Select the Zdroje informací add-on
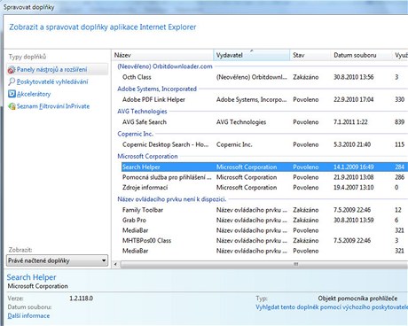408x326 pixels. (x=264, y=188)
